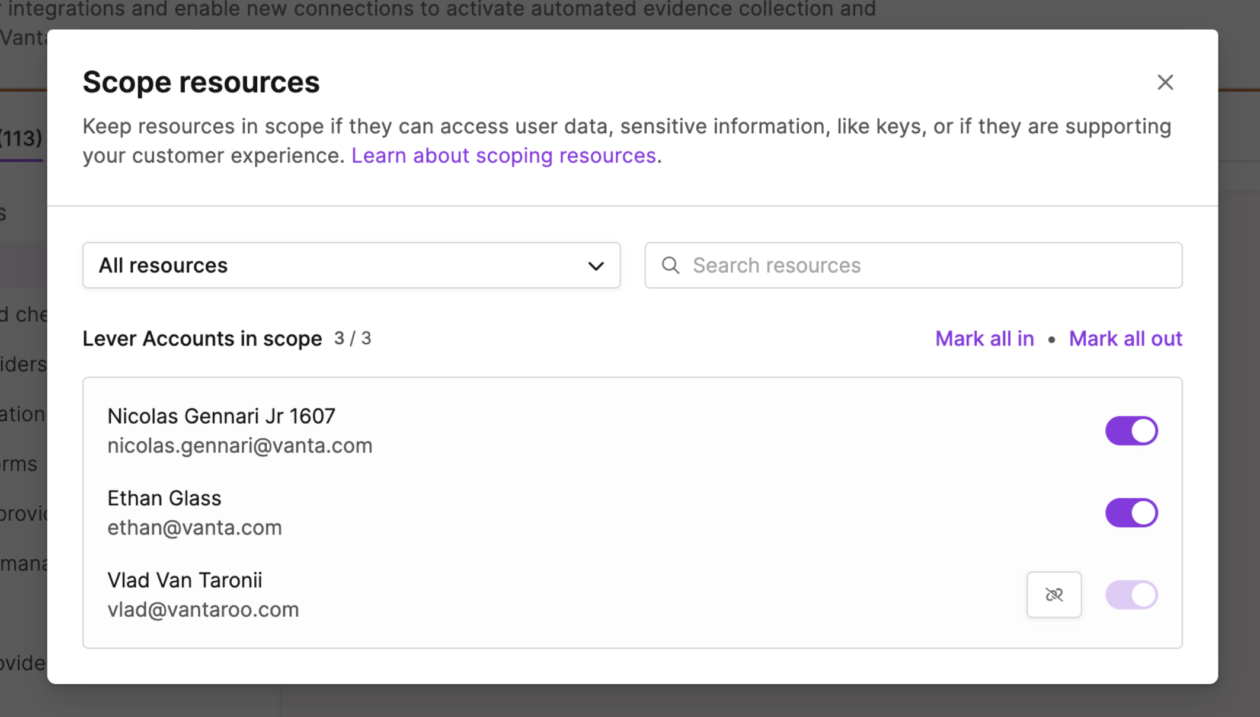
Task: Click the Vlad Van Taronii name
Action: coord(185,580)
